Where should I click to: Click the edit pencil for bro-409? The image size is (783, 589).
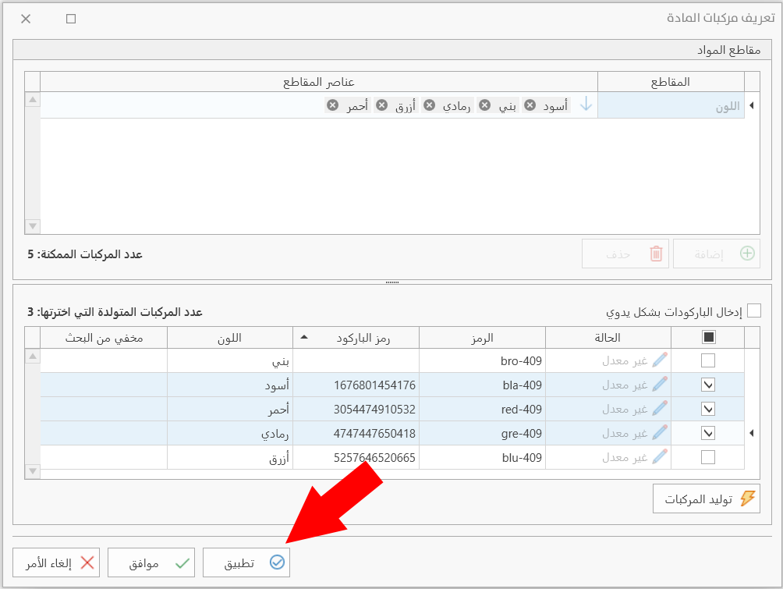point(660,360)
